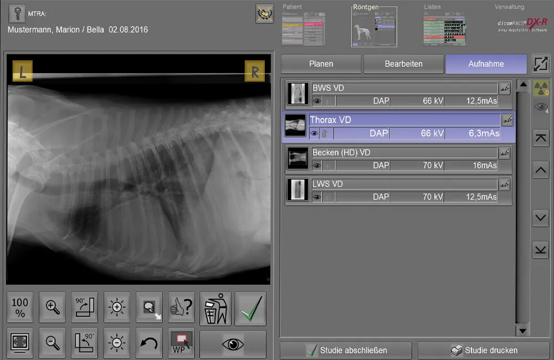Click the Studie abschließen button
554x360 pixels.
(346, 350)
